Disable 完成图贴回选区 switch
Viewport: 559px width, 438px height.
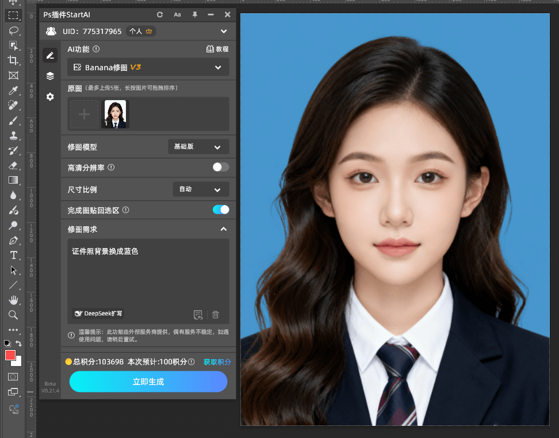click(221, 210)
